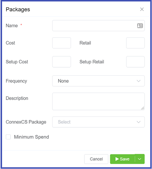Enable the Minimum Spend checkbox
The height and width of the screenshot is (169, 152).
tap(8, 137)
